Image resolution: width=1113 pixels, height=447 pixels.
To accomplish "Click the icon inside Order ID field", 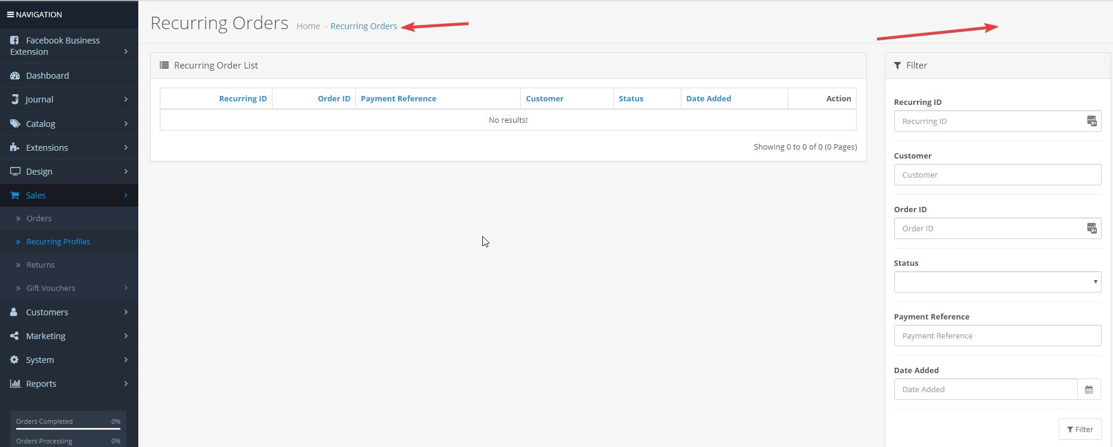I will point(1092,228).
